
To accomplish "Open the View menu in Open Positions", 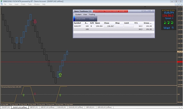I will (x=85, y=15).
